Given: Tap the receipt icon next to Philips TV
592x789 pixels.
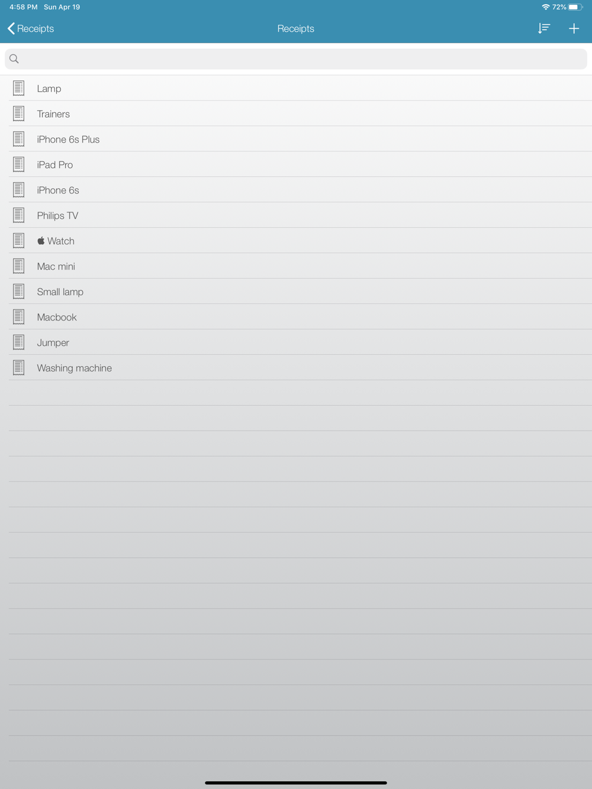Looking at the screenshot, I should point(19,215).
